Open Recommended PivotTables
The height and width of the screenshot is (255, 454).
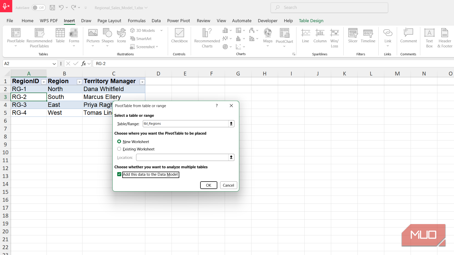click(x=39, y=38)
